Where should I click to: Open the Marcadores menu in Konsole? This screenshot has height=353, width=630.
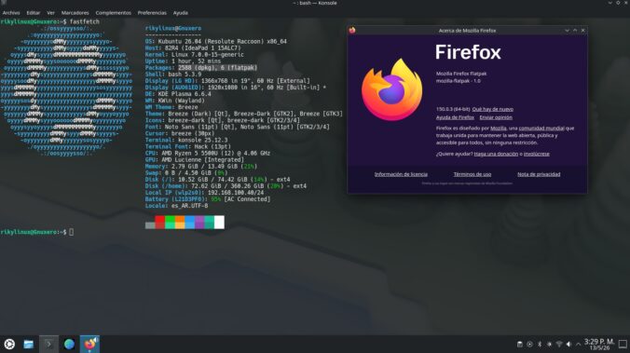point(75,13)
